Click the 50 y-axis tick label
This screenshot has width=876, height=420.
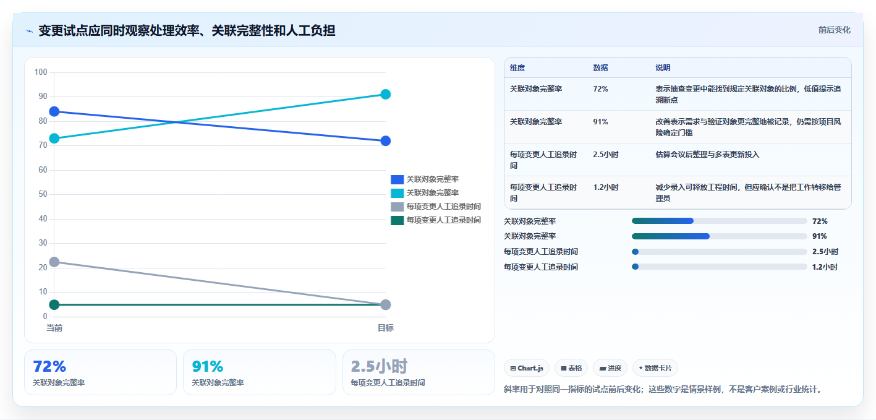click(x=43, y=194)
